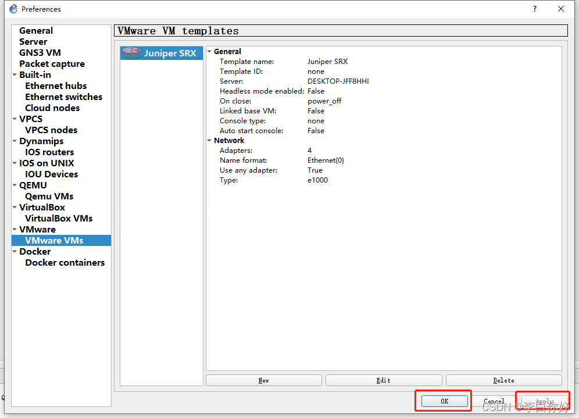Image resolution: width=579 pixels, height=418 pixels.
Task: Collapse the Dynamips tree group
Action: [15, 141]
